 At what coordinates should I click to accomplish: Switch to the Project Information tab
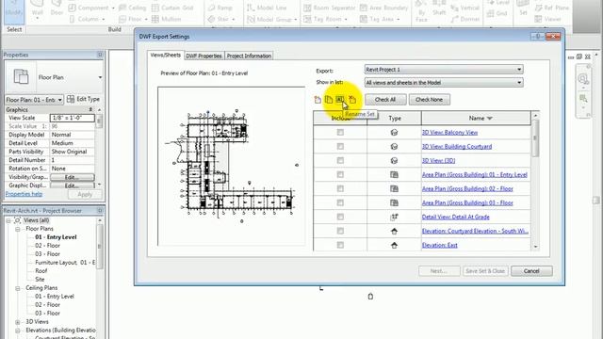249,56
